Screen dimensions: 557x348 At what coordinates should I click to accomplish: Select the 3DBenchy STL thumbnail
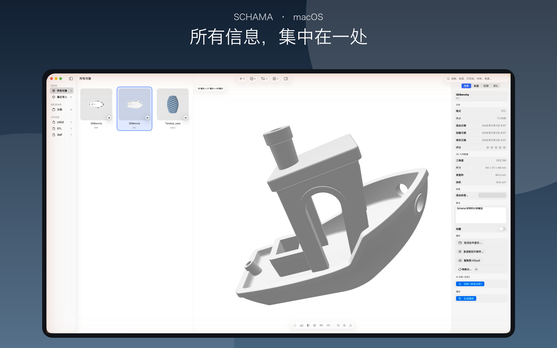point(135,104)
